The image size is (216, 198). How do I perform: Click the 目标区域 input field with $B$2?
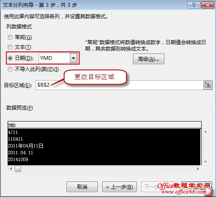119,85
